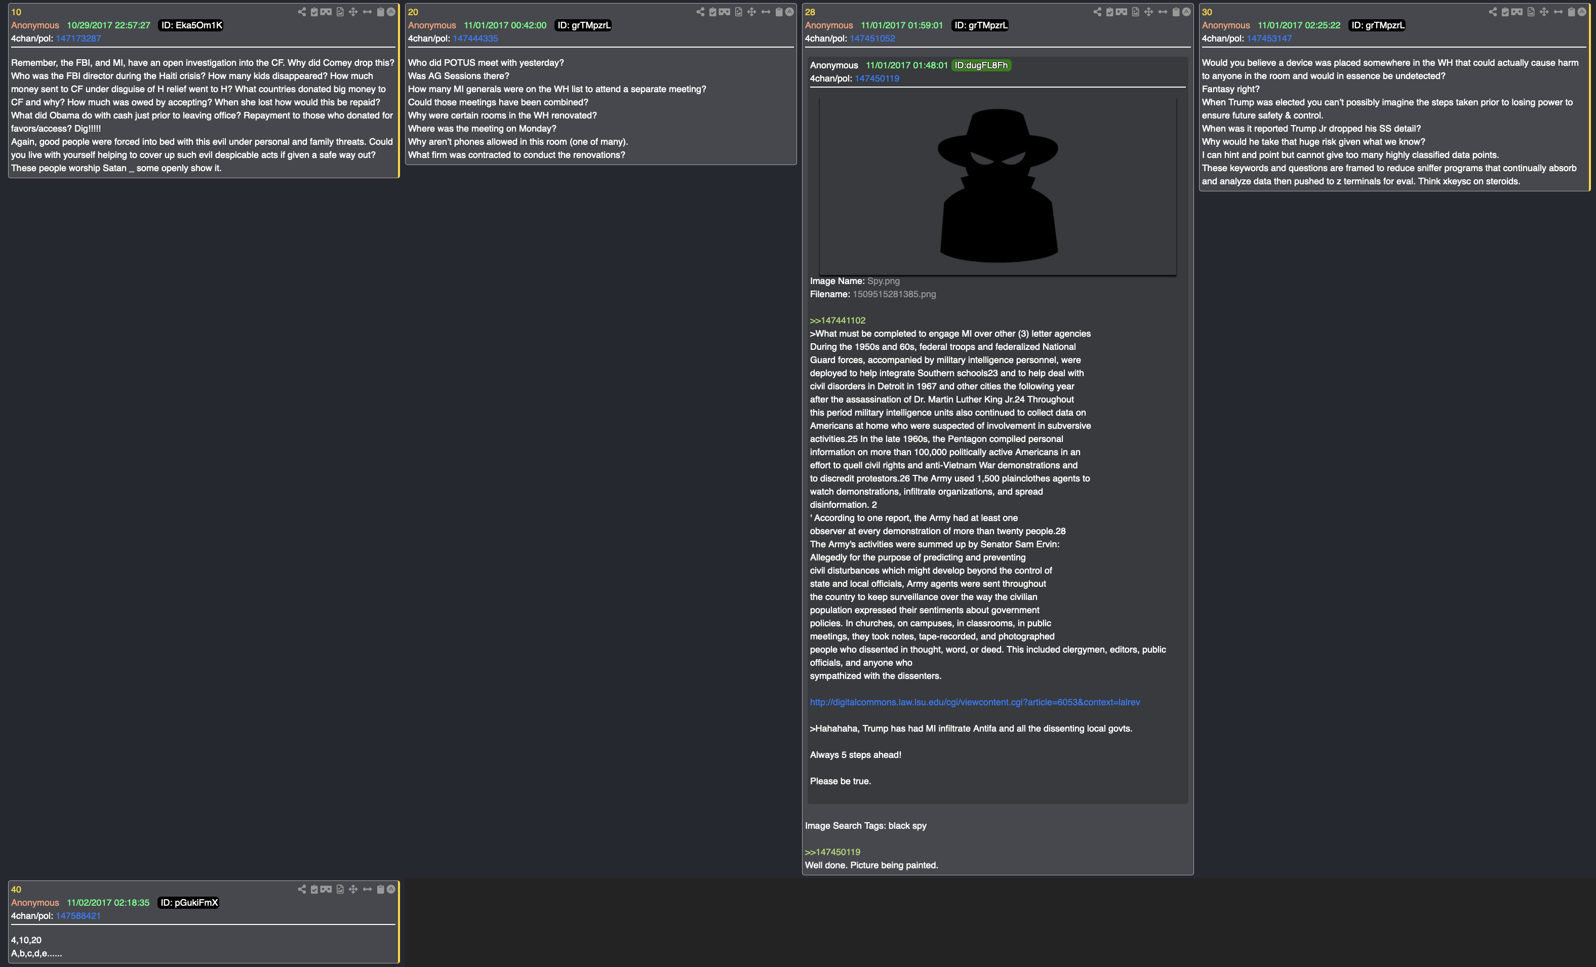Click the VR goggles icon on post 20
The height and width of the screenshot is (967, 1596).
click(x=724, y=12)
